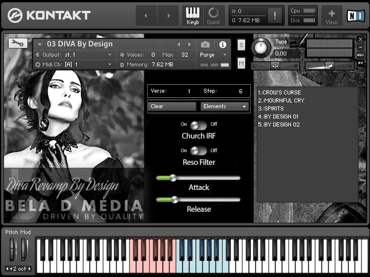Click the Memory 7.62 MB readout
Image resolution: width=370 pixels, height=277 pixels.
(x=162, y=64)
